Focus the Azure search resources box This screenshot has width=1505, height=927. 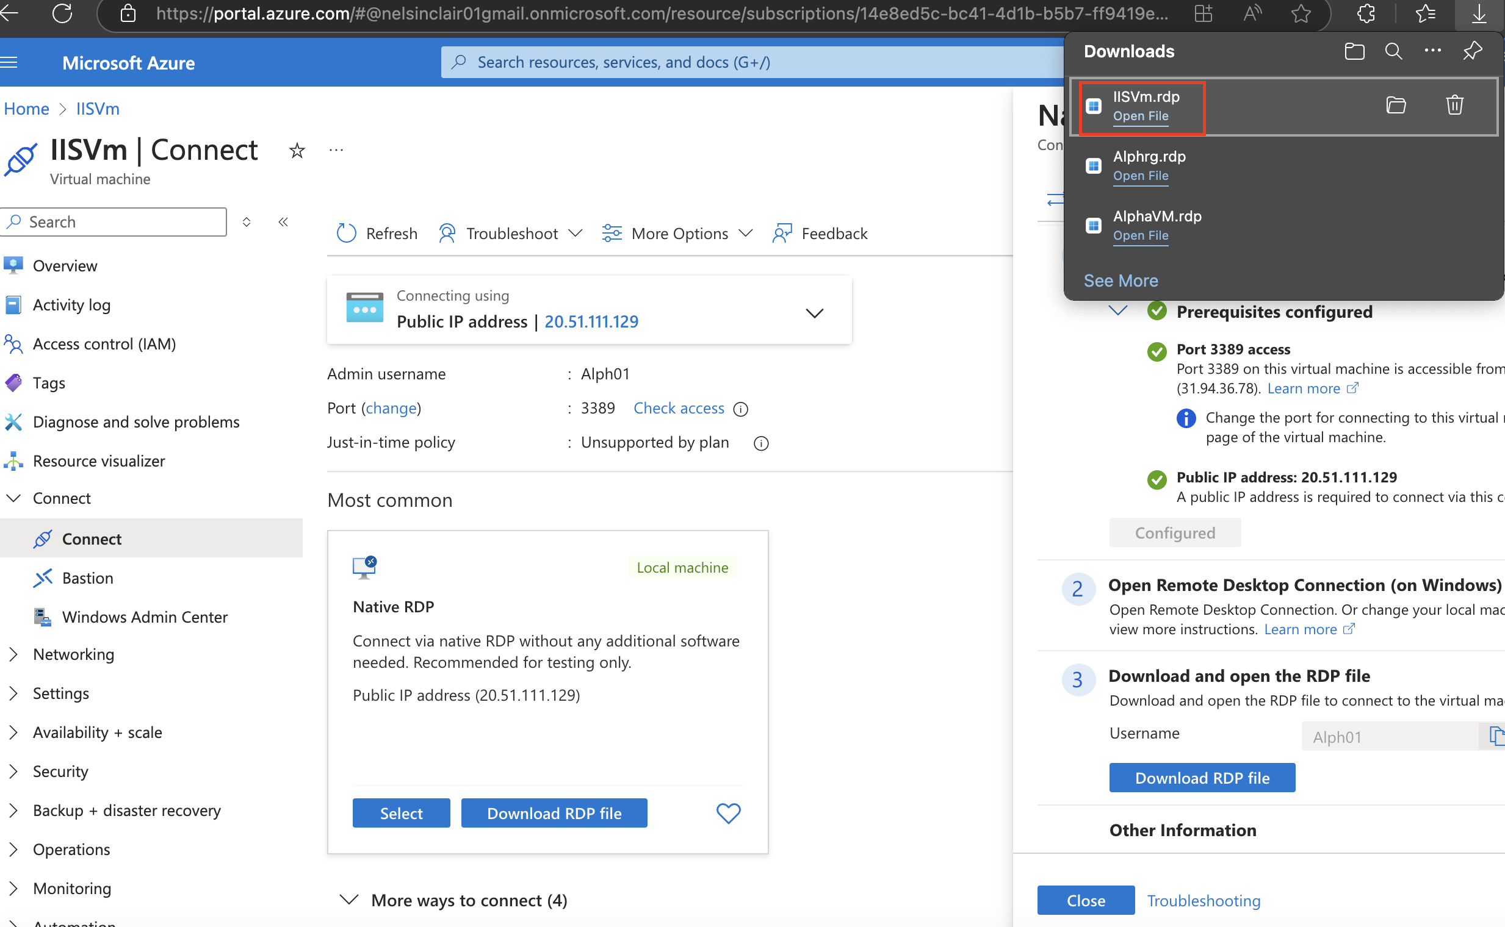tap(751, 62)
